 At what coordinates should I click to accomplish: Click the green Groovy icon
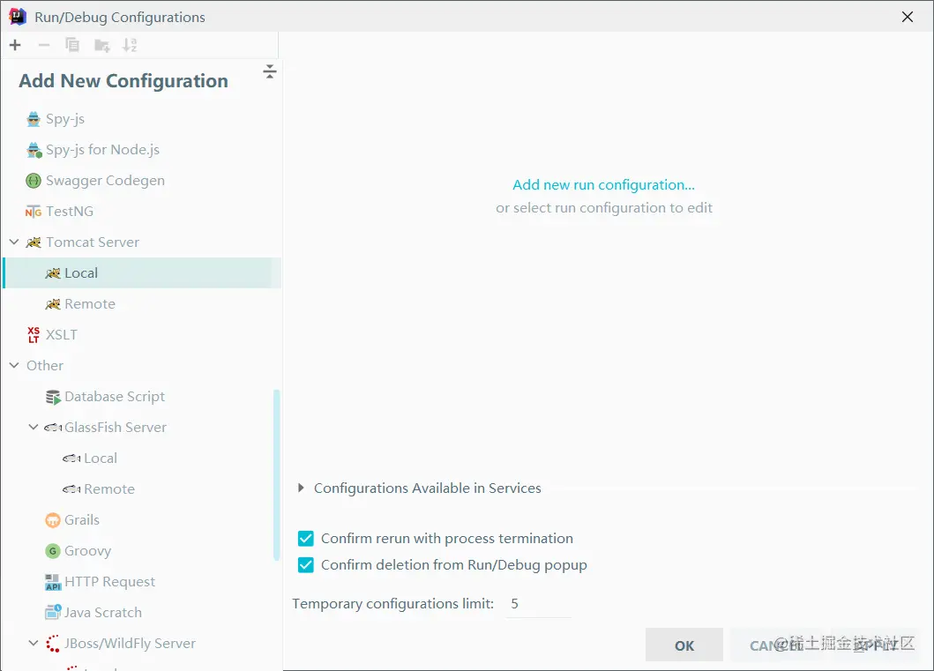pyautogui.click(x=53, y=551)
